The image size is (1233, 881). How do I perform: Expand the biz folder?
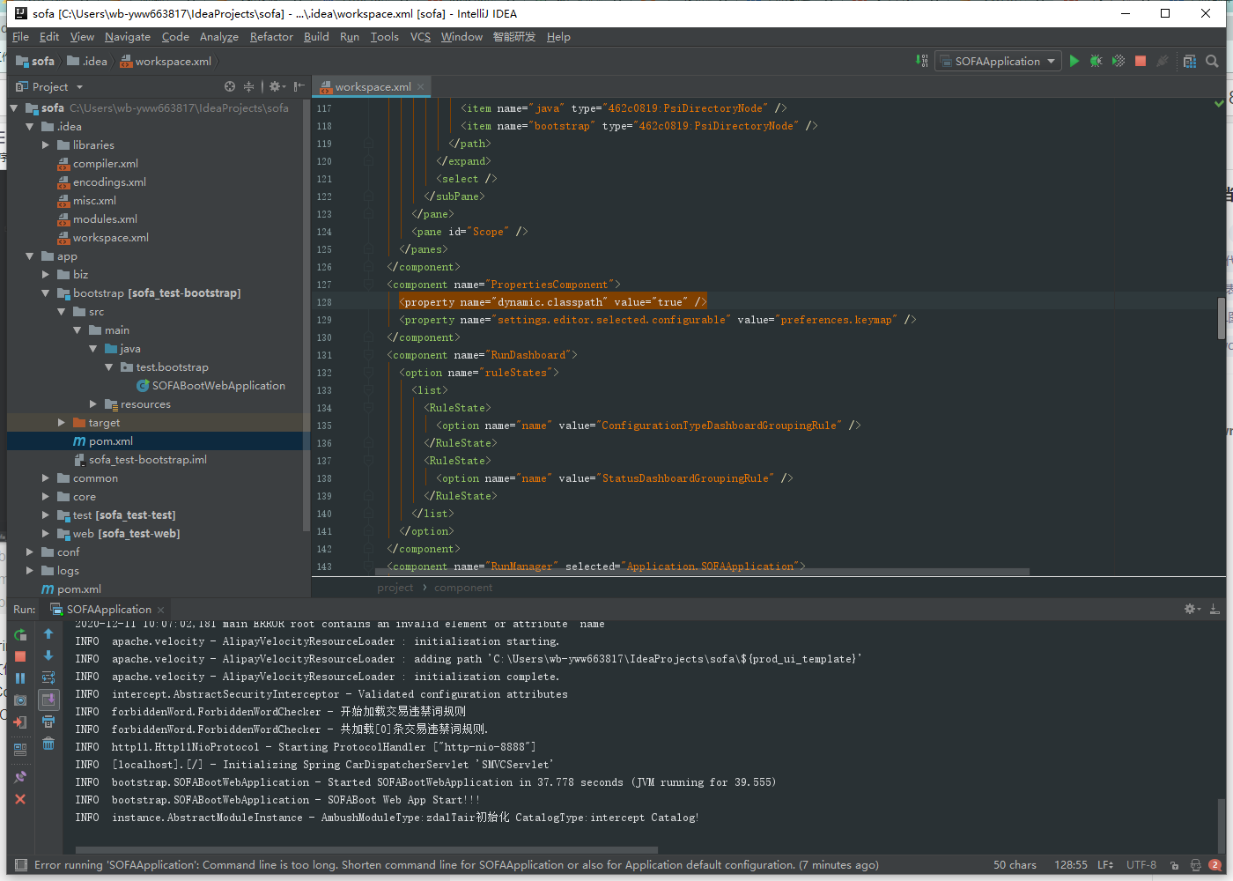[46, 274]
